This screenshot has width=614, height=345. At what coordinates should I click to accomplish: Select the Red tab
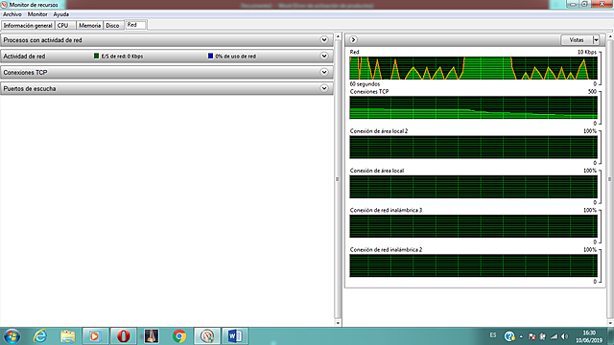(135, 25)
